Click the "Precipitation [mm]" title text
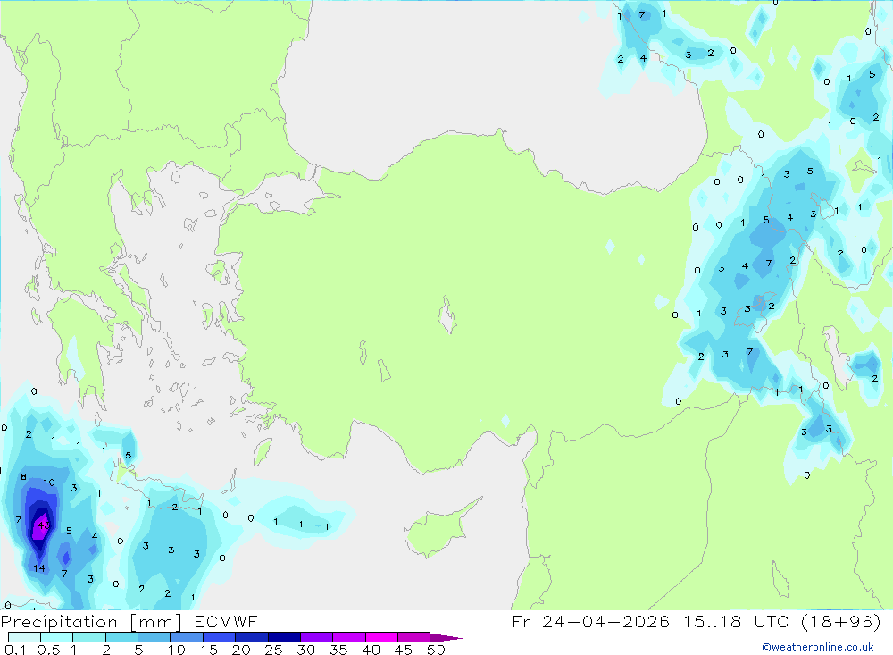The image size is (893, 655). click(91, 622)
